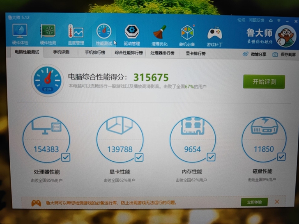Image resolution: width=299 pixels, height=224 pixels.
Task: Switch to 手机评测 tab
Action: pos(61,52)
